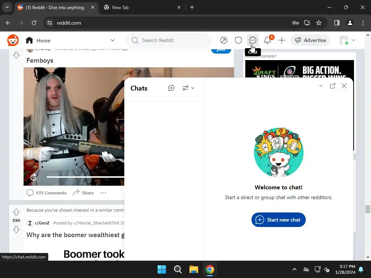Open the Advertise button
The image size is (371, 278).
[x=310, y=40]
